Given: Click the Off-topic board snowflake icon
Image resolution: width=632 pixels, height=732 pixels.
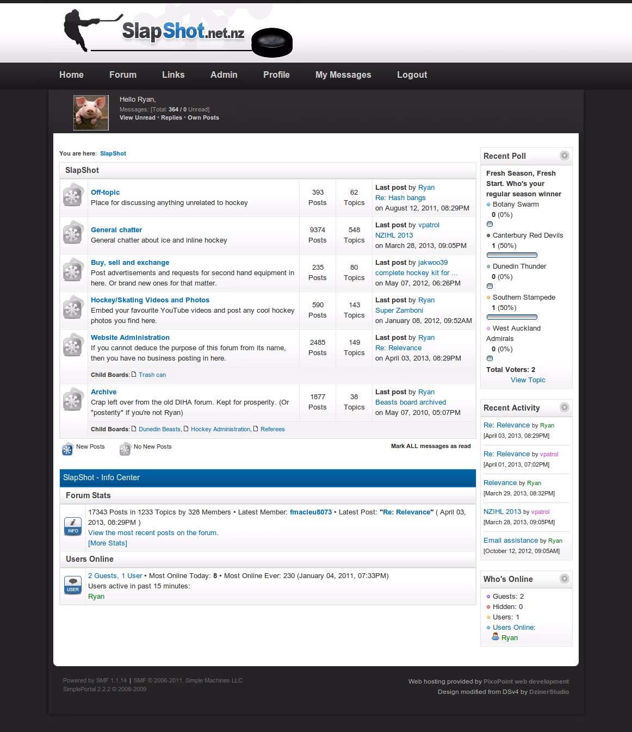Looking at the screenshot, I should 73,196.
